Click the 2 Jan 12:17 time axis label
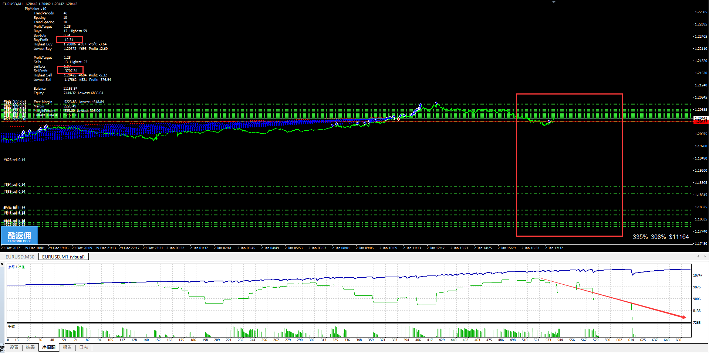This screenshot has width=709, height=353. 435,248
